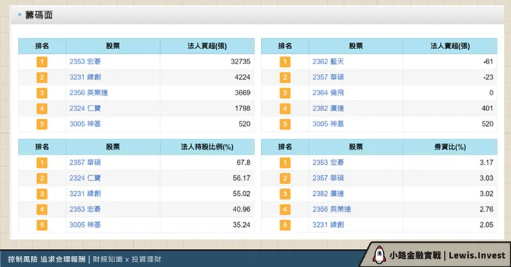Click the value 3.03

click(487, 178)
